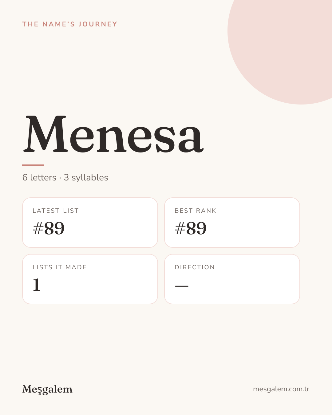
Task: Click the Best Rank label text
Action: click(196, 211)
